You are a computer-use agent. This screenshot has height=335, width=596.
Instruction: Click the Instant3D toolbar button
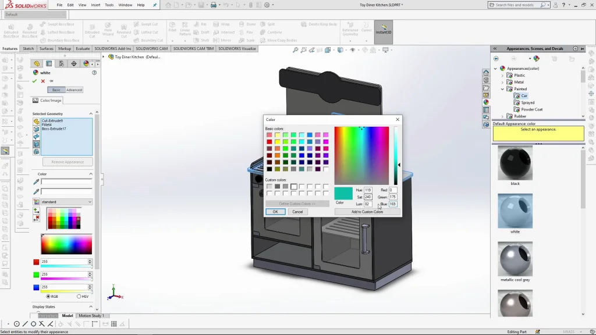click(383, 28)
